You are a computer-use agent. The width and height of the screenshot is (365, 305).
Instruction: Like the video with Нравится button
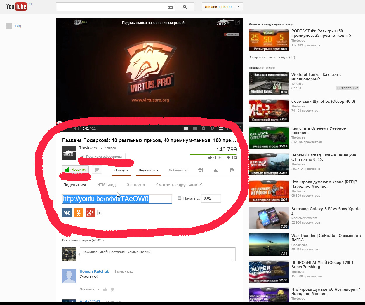coord(75,170)
